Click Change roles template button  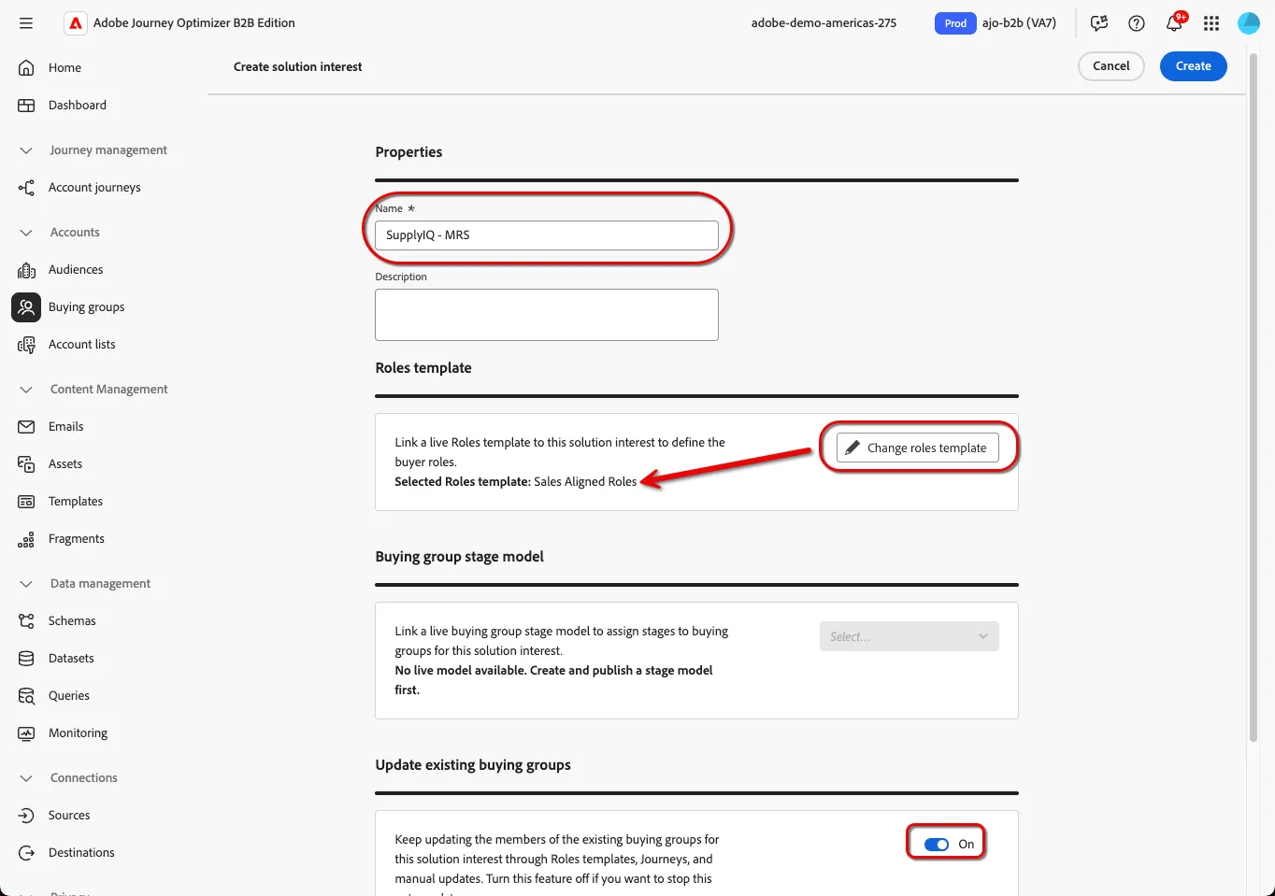coord(918,448)
